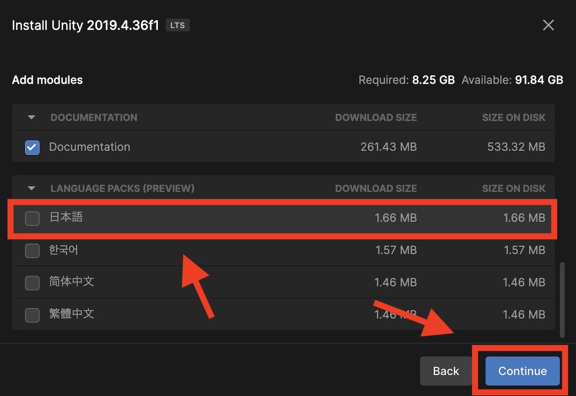
Task: Enable the 日本語 language pack
Action: [32, 218]
